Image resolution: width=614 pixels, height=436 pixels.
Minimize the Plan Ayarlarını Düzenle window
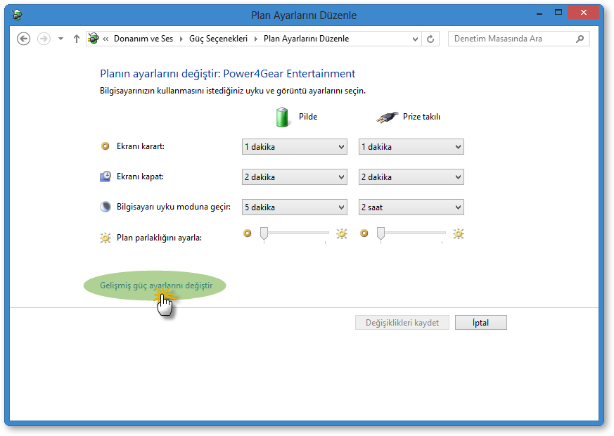539,13
